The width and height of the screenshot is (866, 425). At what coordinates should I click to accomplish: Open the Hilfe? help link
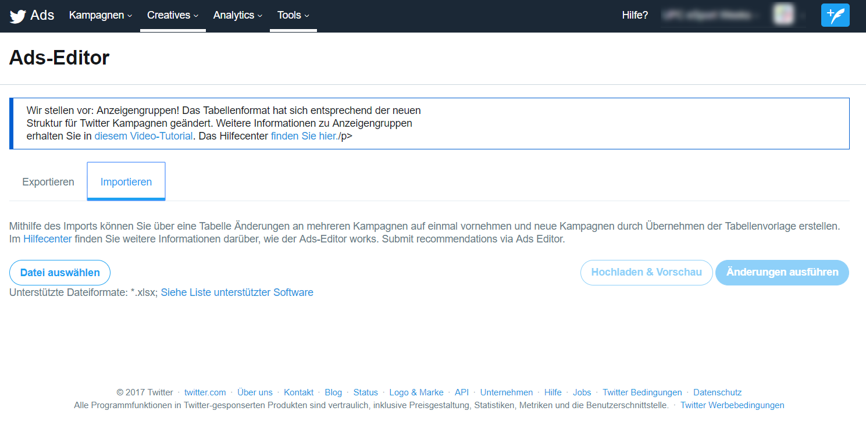(x=635, y=15)
